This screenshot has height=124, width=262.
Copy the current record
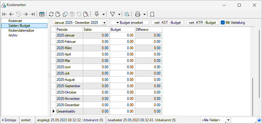(x=65, y=14)
